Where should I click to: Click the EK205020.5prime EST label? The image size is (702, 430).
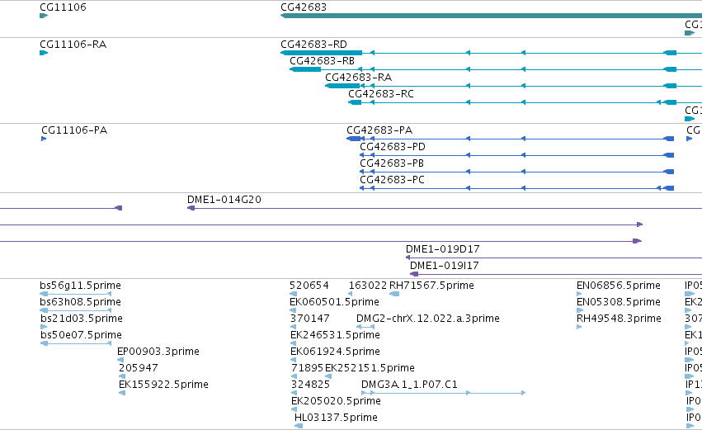337,401
